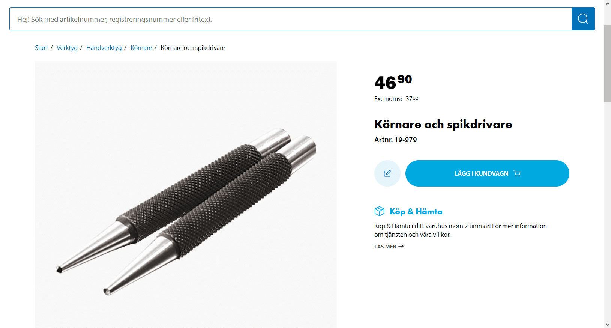Enlarge the center punch product image

coord(186,194)
